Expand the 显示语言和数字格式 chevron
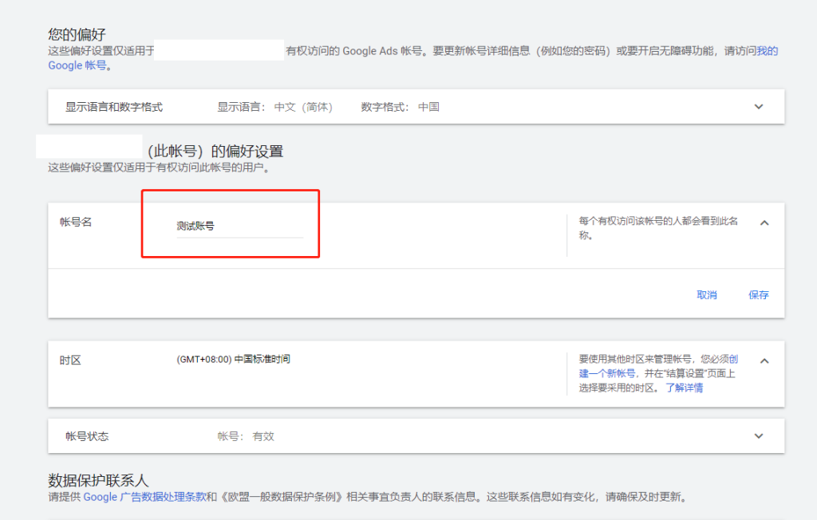Viewport: 817px width, 520px height. pos(759,107)
